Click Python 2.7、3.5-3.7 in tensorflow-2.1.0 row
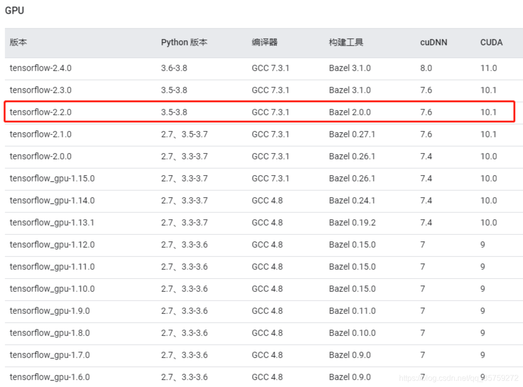The height and width of the screenshot is (387, 523). click(x=184, y=134)
